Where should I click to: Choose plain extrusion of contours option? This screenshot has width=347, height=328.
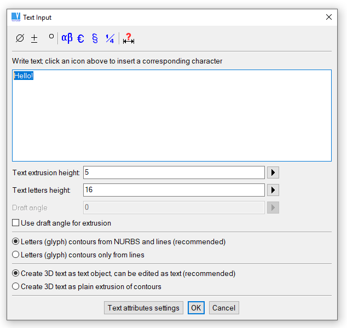(x=16, y=286)
